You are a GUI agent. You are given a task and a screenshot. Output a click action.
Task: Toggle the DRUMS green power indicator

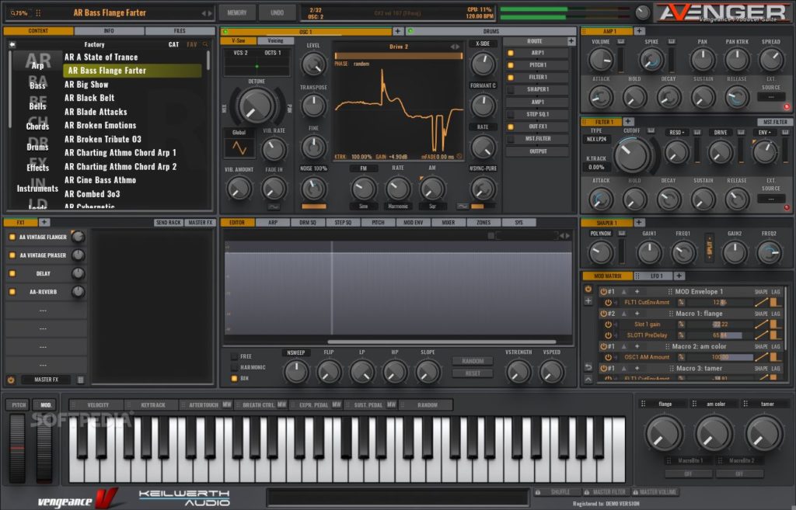tap(410, 31)
